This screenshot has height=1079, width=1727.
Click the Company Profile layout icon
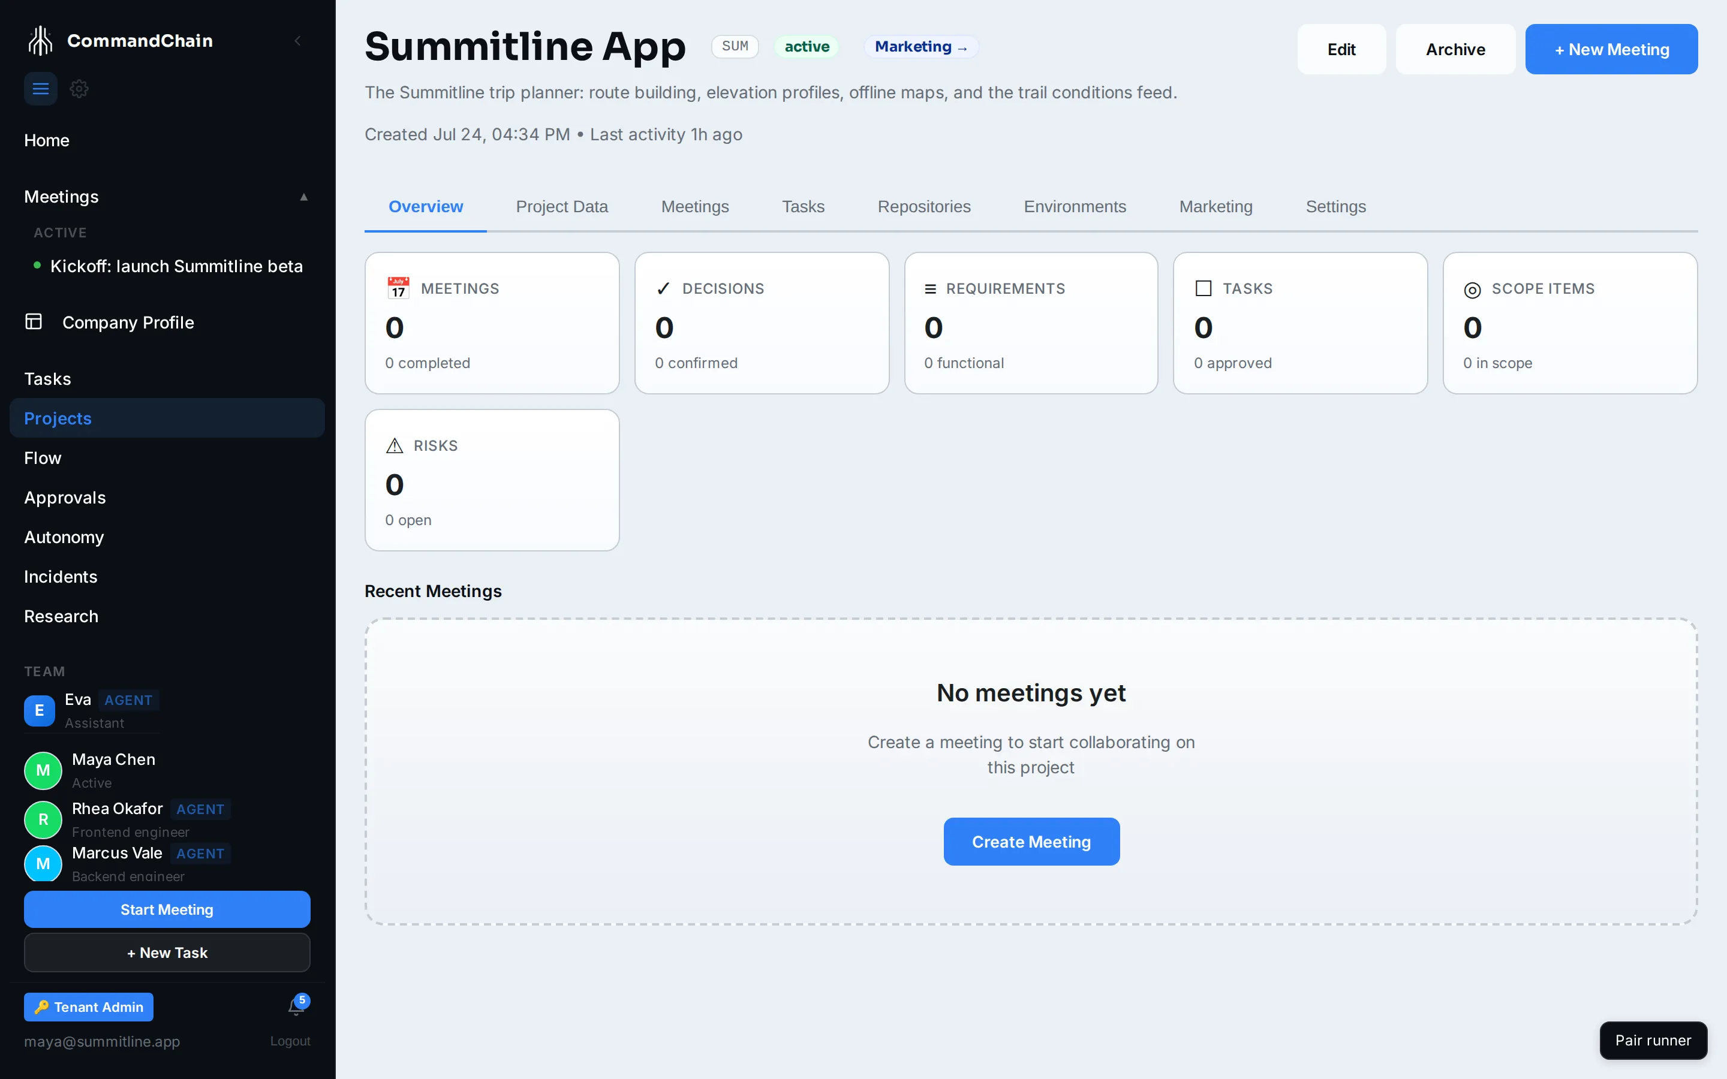point(34,322)
